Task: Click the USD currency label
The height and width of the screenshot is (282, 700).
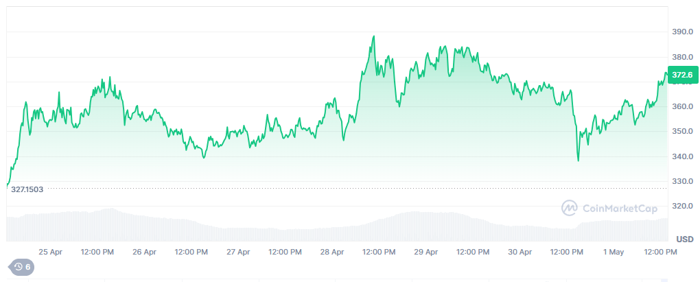Action: pyautogui.click(x=684, y=239)
